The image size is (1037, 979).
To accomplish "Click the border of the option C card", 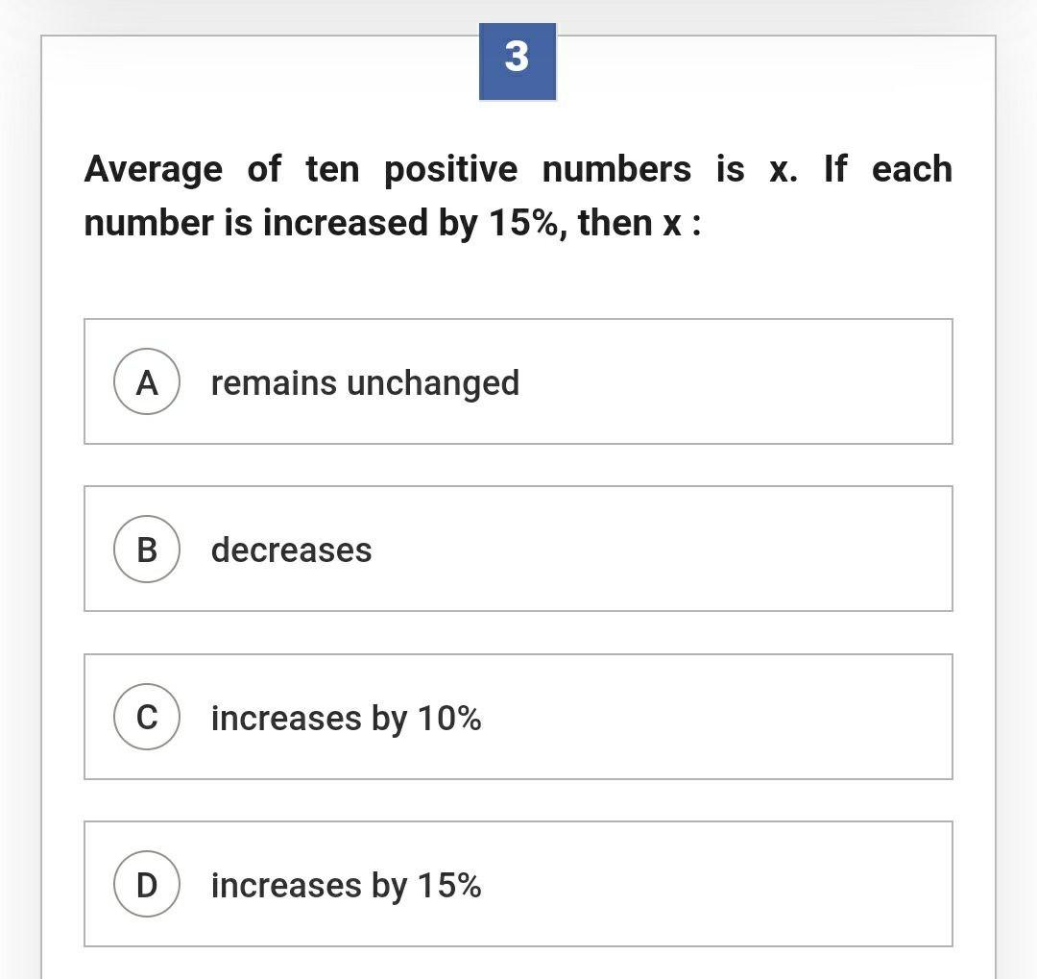I will [518, 654].
